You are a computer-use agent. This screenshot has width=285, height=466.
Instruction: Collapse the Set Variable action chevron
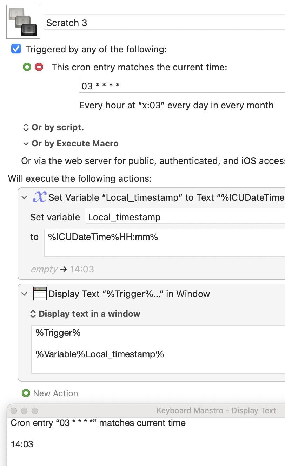coord(24,197)
